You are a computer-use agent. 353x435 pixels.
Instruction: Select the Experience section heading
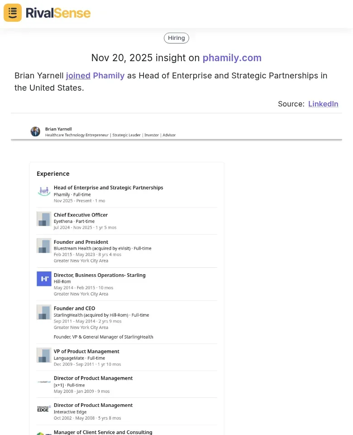[x=53, y=174]
